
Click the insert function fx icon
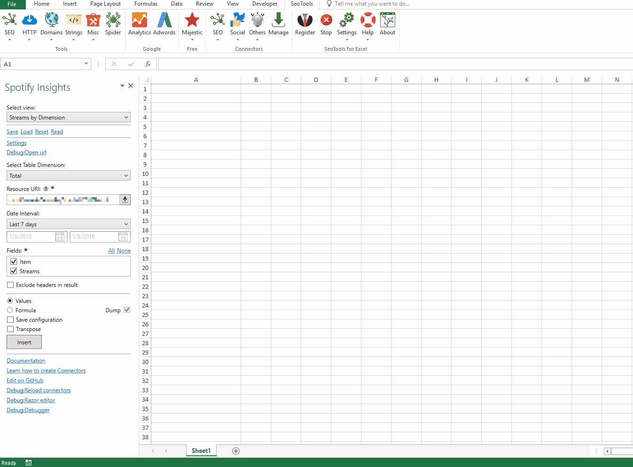click(148, 64)
